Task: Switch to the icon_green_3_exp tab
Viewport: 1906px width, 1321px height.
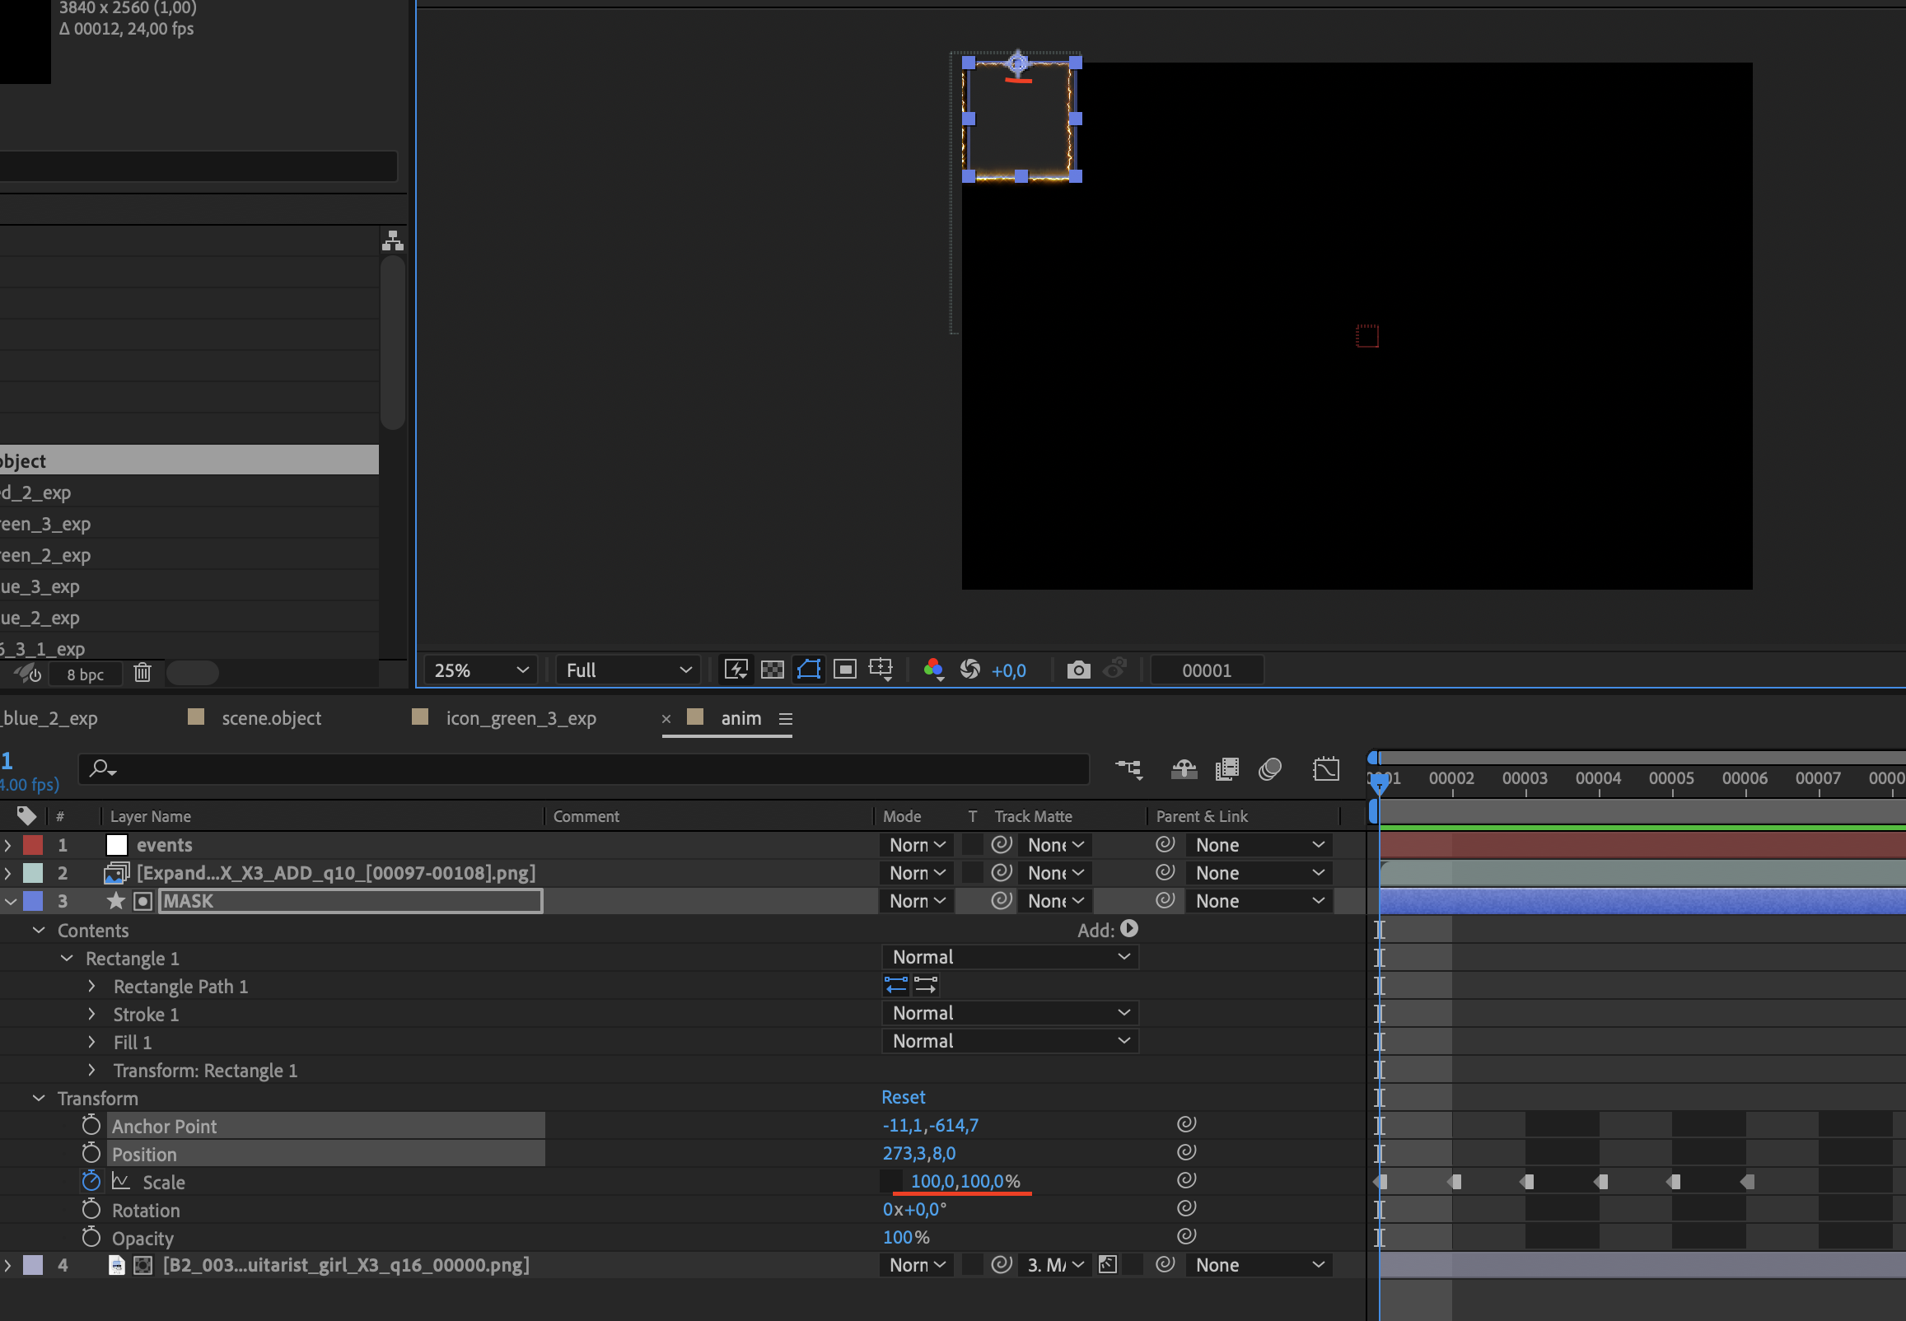Action: pos(521,717)
